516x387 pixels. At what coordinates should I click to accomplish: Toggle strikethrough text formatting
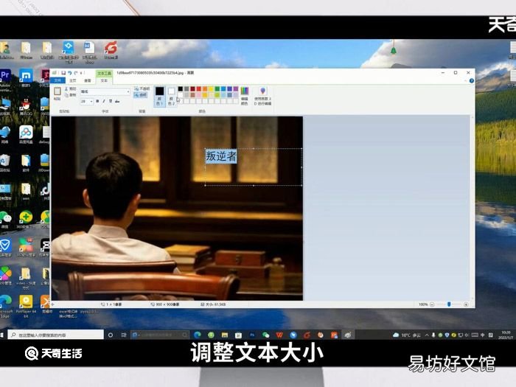pos(116,102)
